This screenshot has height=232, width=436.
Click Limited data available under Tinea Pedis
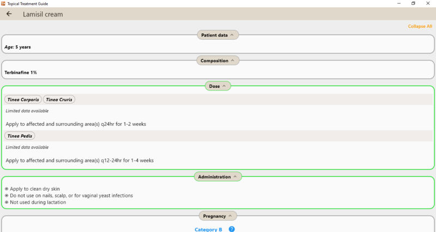point(27,147)
